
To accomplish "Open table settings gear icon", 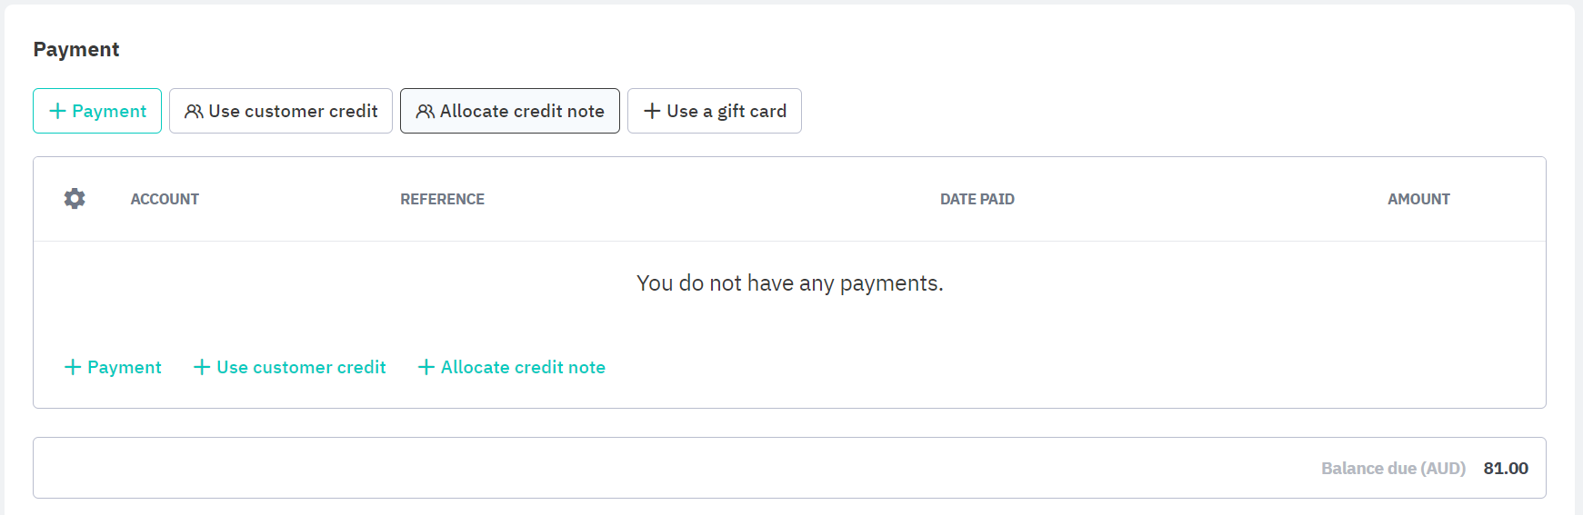I will click(75, 199).
